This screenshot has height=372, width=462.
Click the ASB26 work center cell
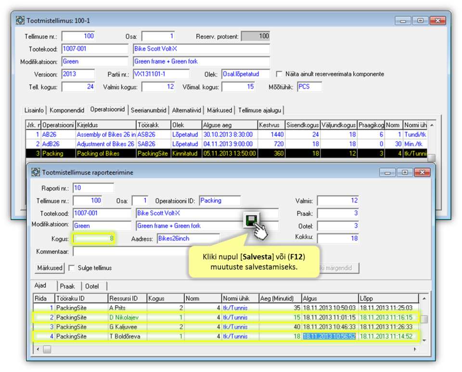(154, 134)
